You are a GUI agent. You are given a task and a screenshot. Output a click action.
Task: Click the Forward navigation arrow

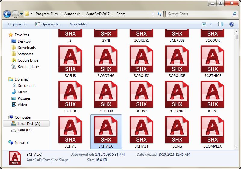coord(15,14)
